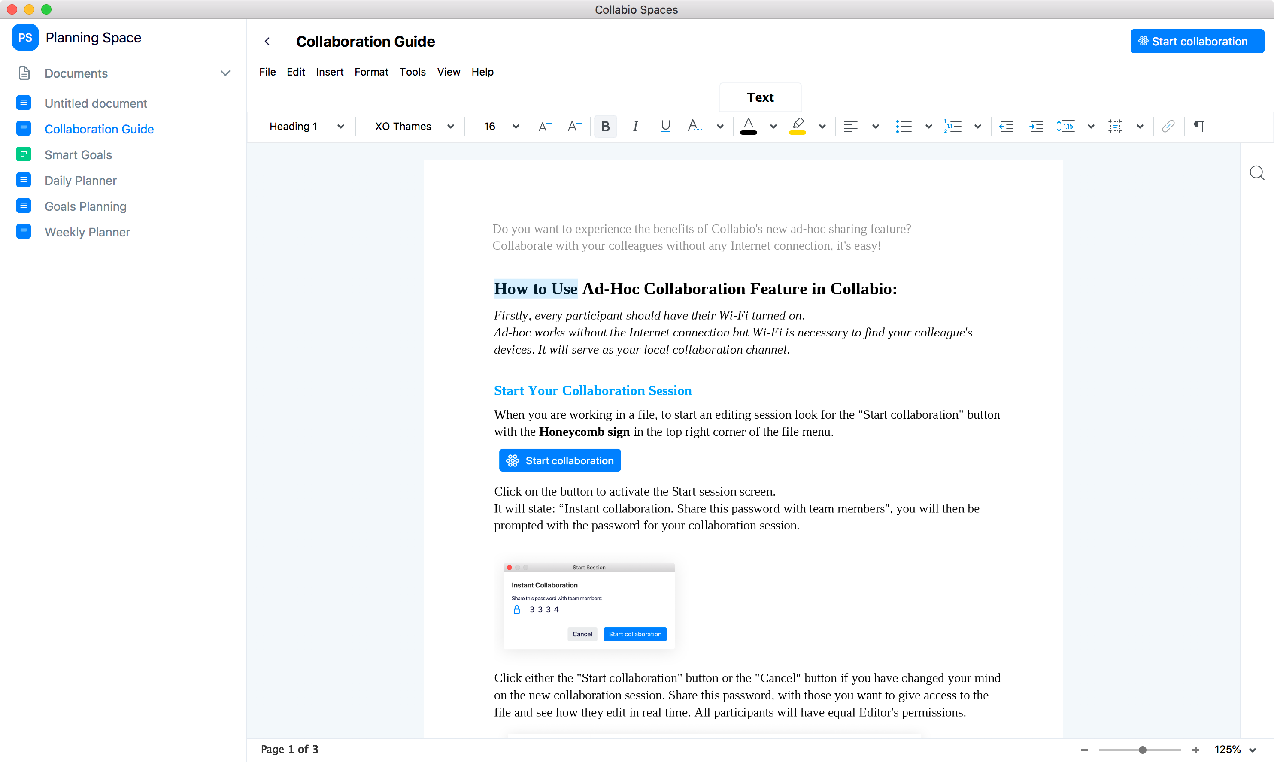Open the Format menu
This screenshot has width=1274, height=762.
coord(371,72)
